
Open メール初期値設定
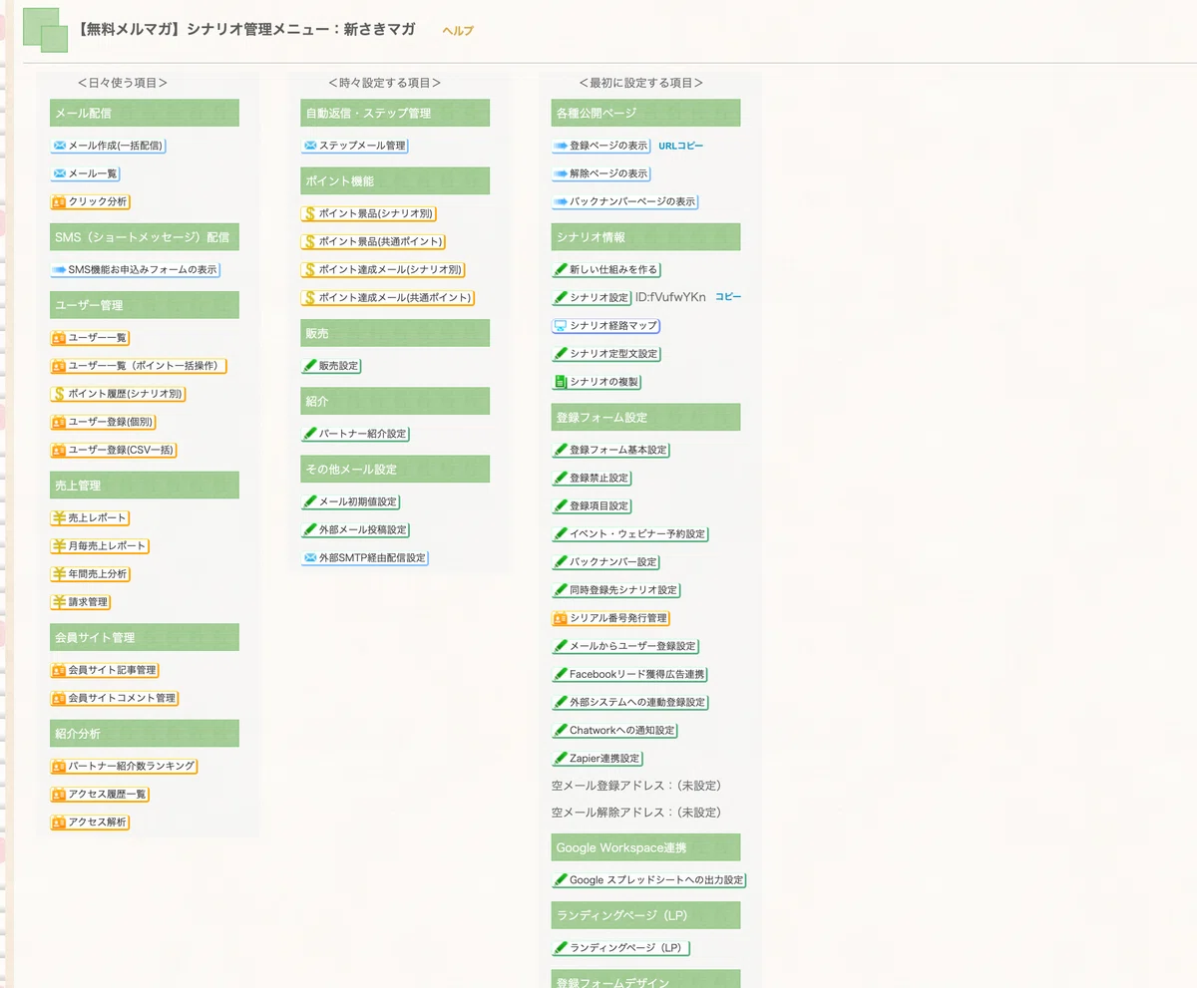pos(350,501)
